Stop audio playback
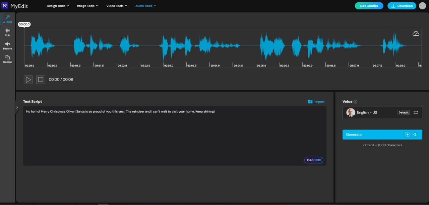Image resolution: width=429 pixels, height=205 pixels. (41, 79)
